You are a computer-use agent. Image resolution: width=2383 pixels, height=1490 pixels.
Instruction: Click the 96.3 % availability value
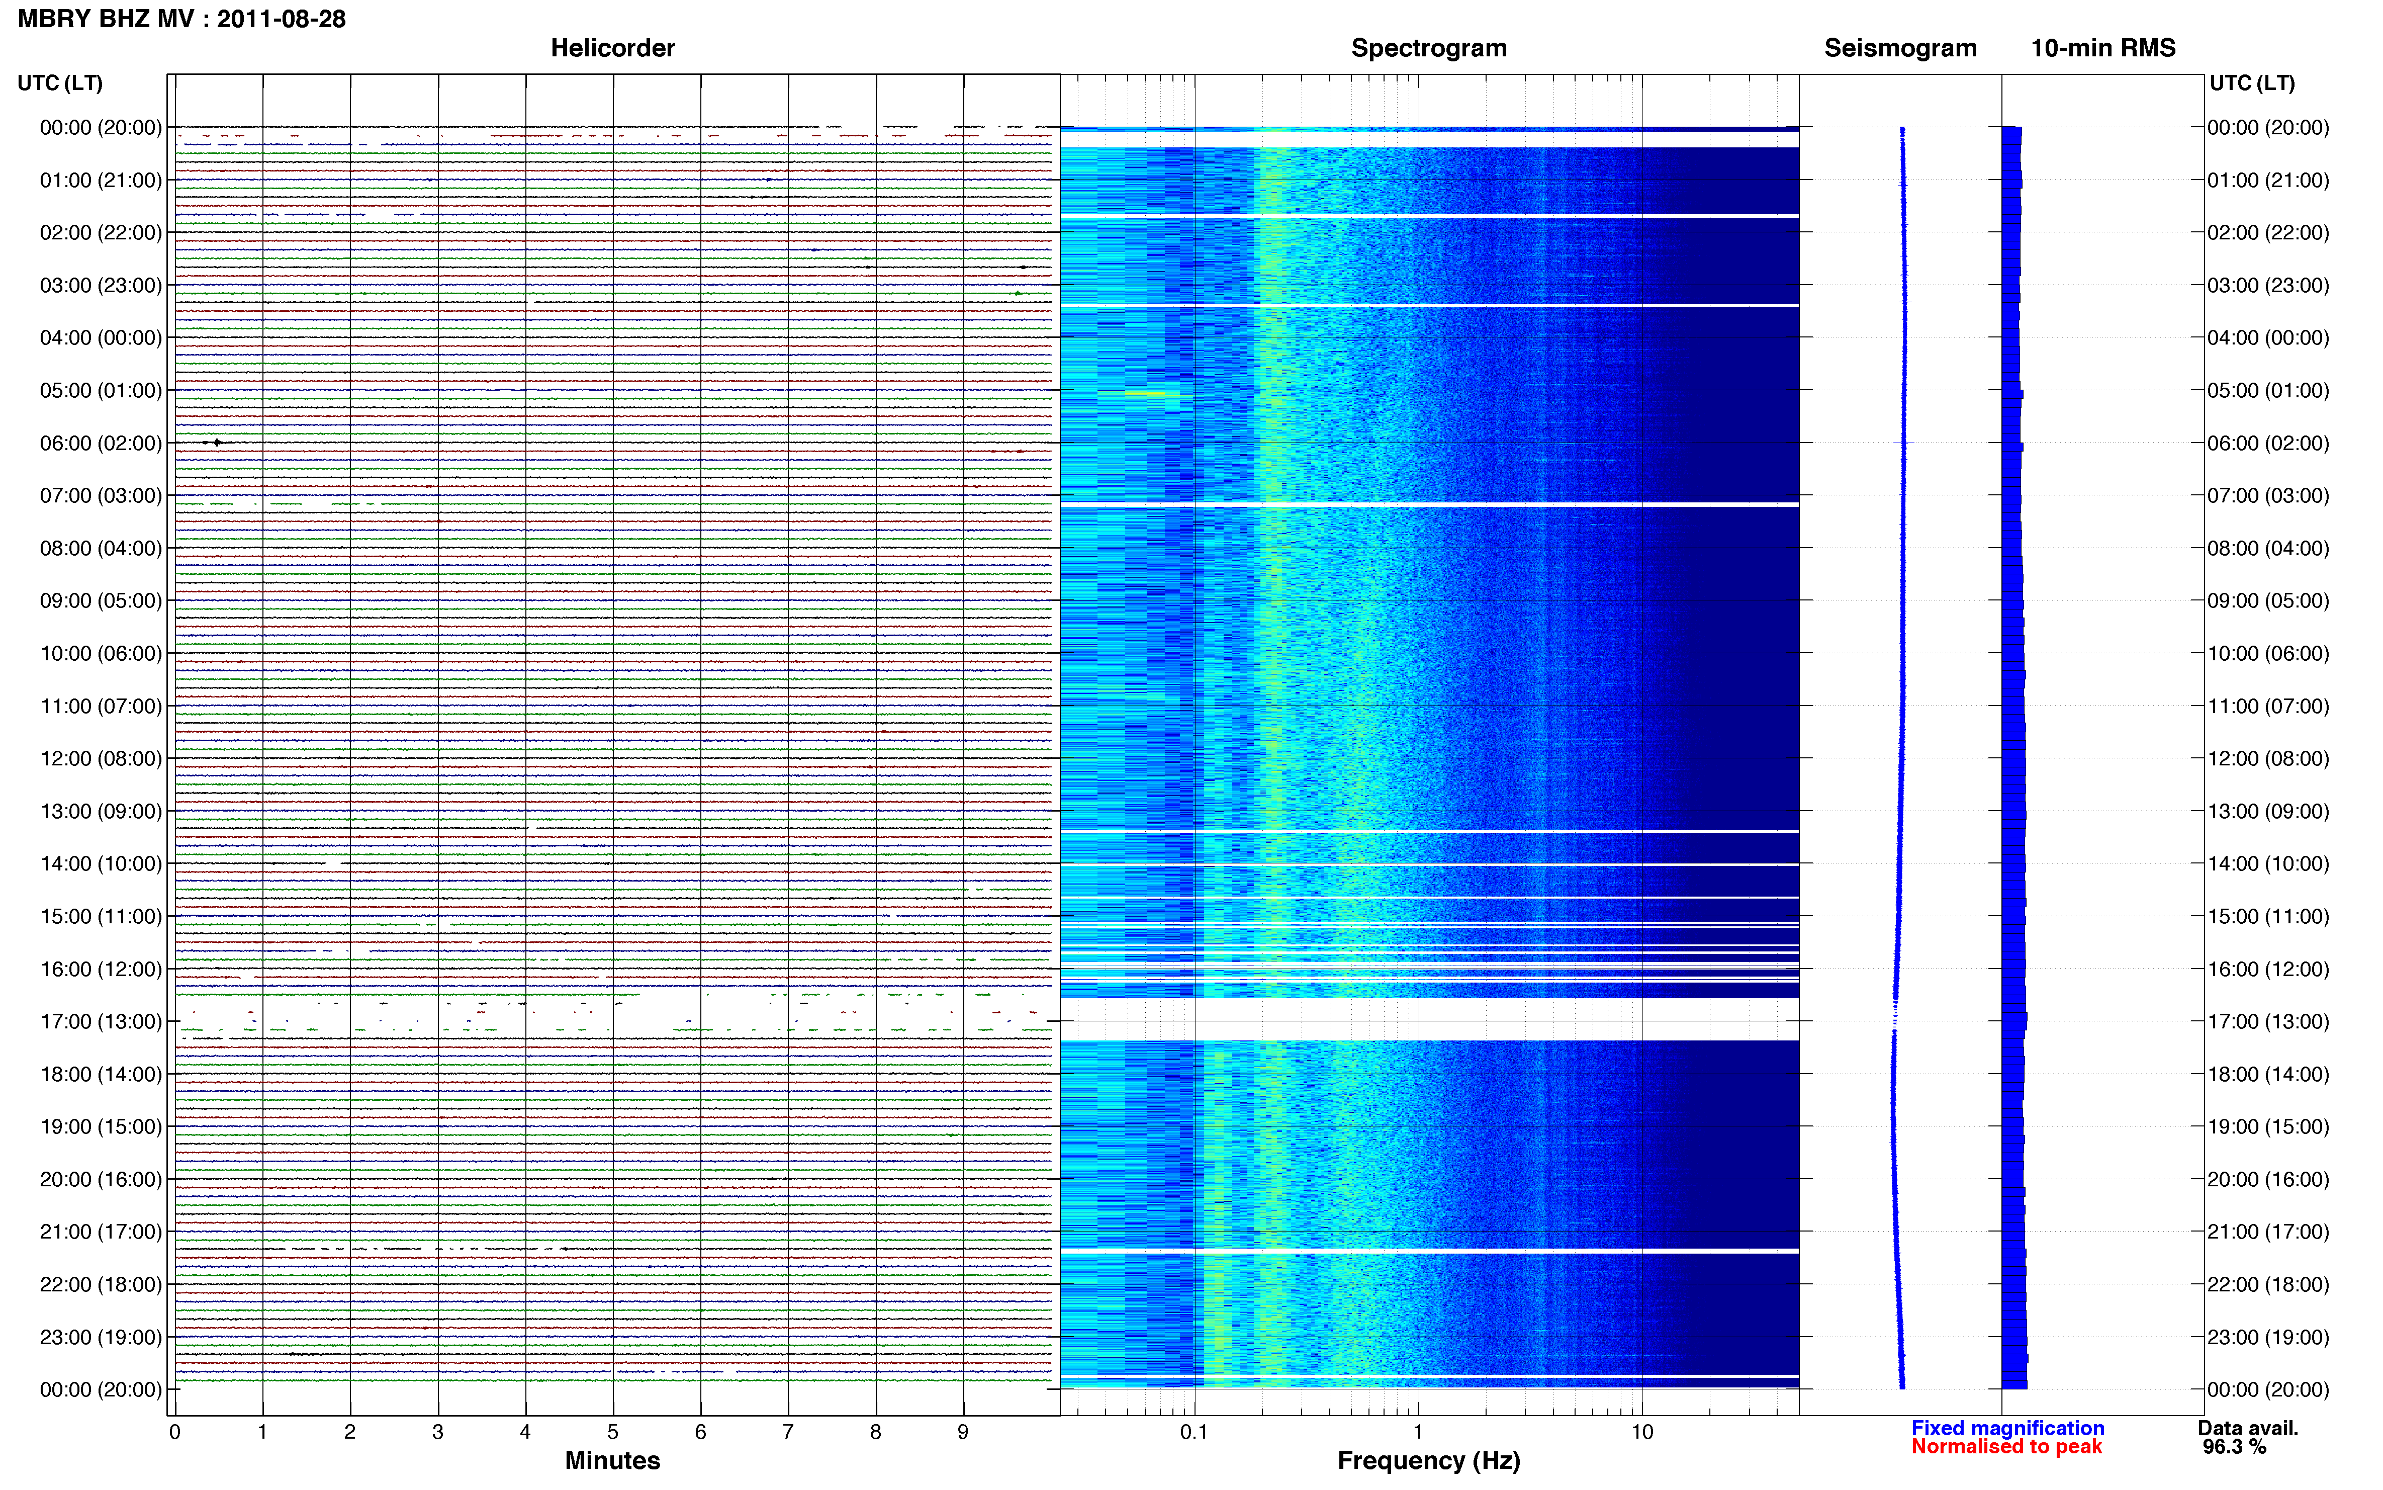(x=2234, y=1447)
